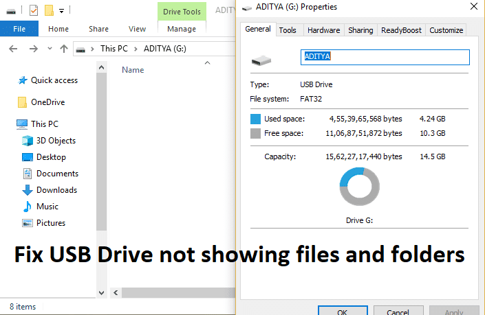Go forward with the Forward arrow
The width and height of the screenshot is (485, 315).
pos(34,49)
